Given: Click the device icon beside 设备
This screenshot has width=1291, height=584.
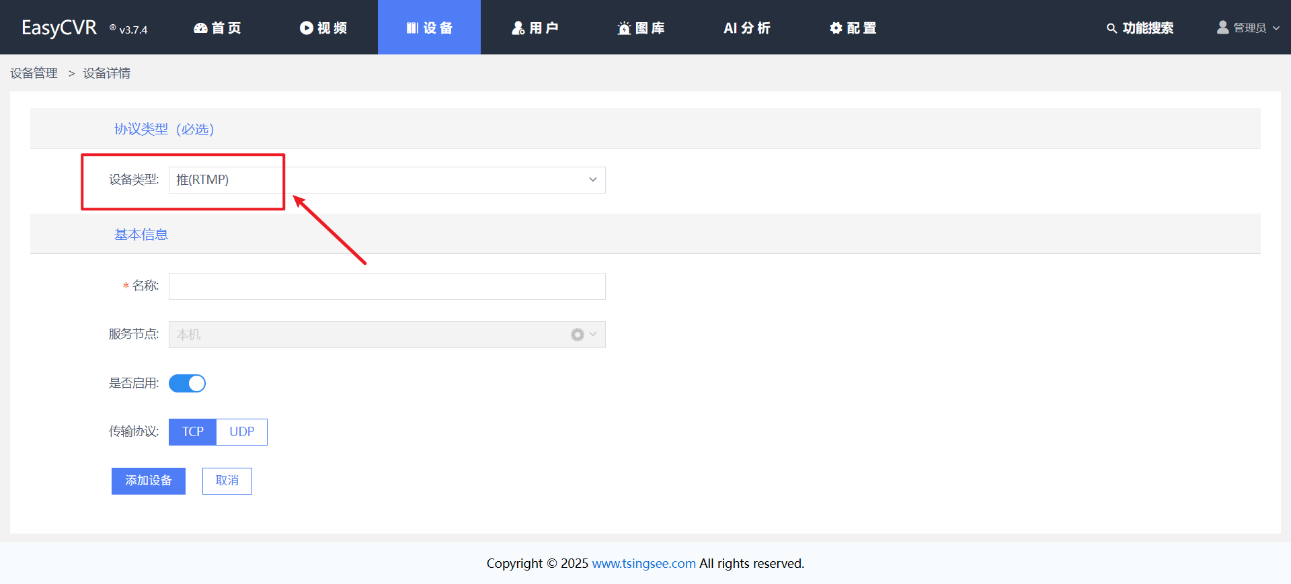Looking at the screenshot, I should coord(412,28).
